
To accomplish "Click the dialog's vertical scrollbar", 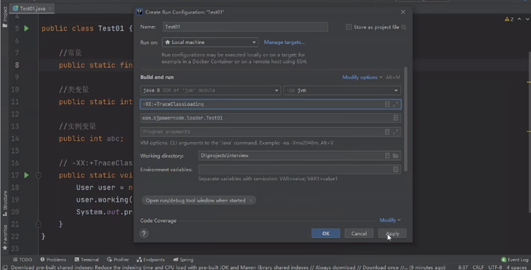I will click(405, 120).
